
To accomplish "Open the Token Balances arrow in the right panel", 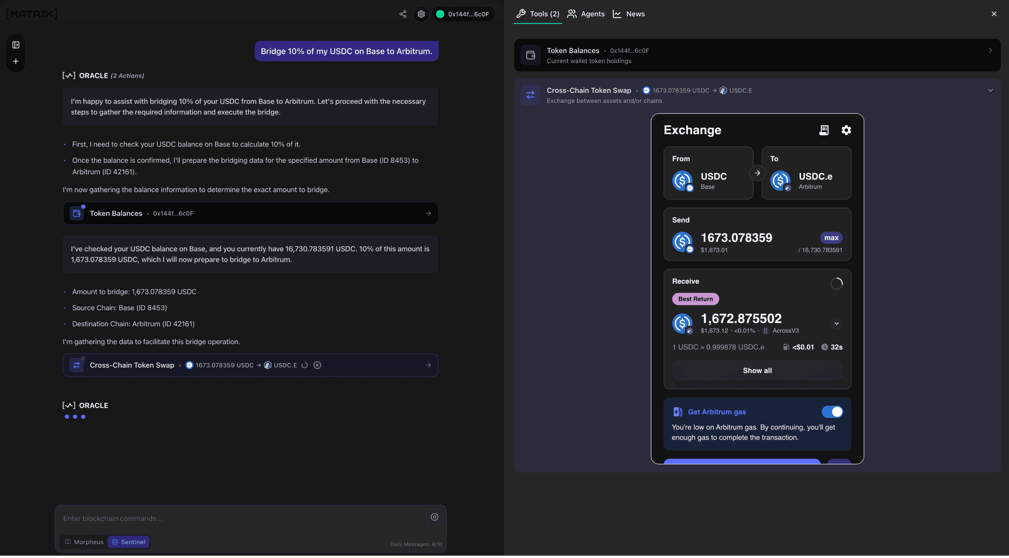I will pyautogui.click(x=990, y=50).
